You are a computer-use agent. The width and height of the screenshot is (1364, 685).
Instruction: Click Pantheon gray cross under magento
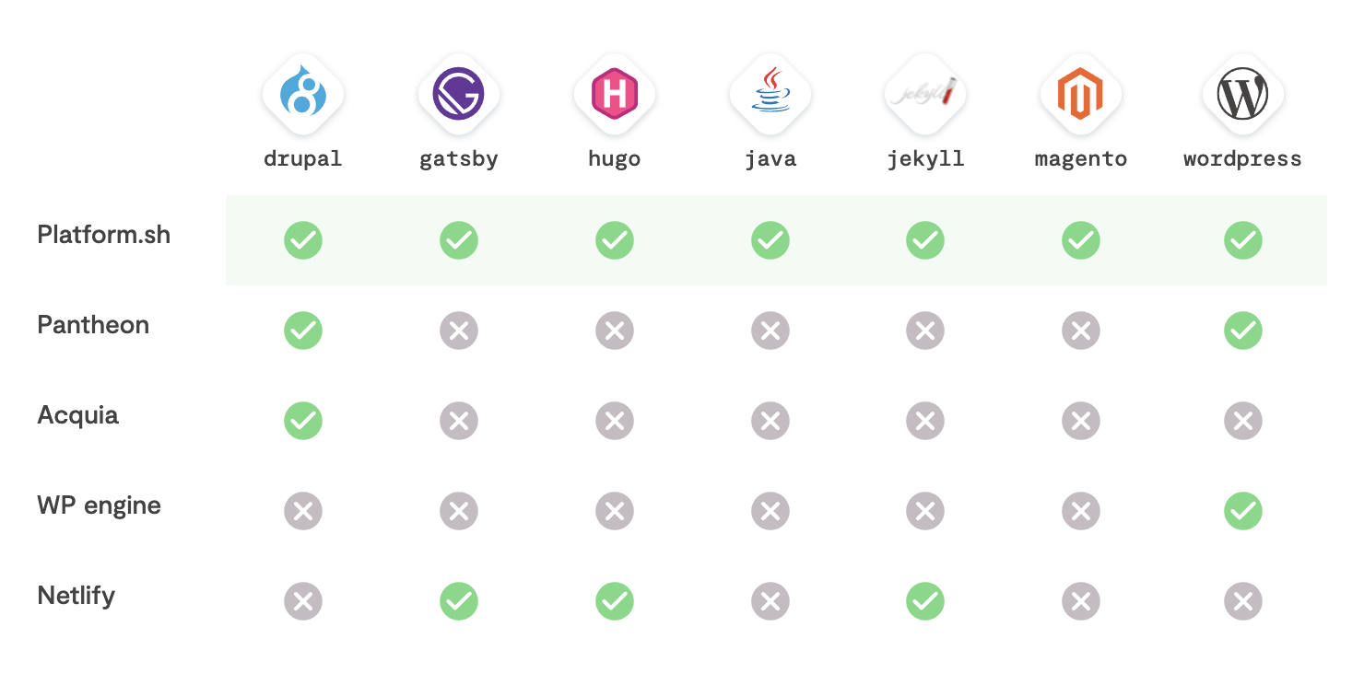pyautogui.click(x=1081, y=331)
